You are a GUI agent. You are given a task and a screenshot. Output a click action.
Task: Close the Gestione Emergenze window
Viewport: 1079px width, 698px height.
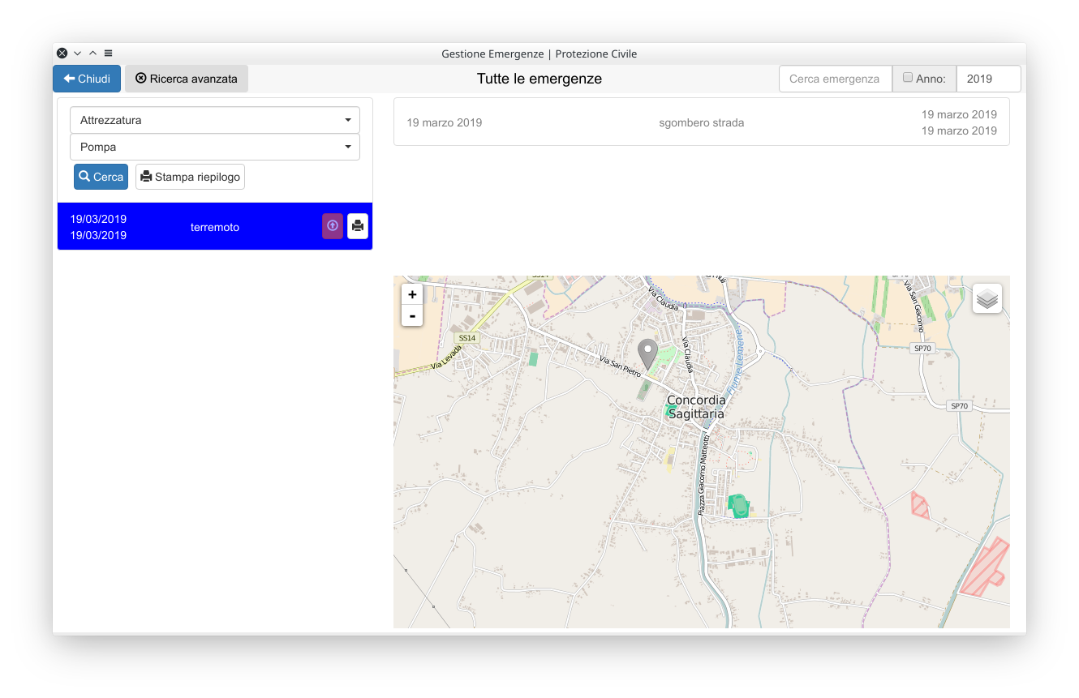pyautogui.click(x=62, y=54)
